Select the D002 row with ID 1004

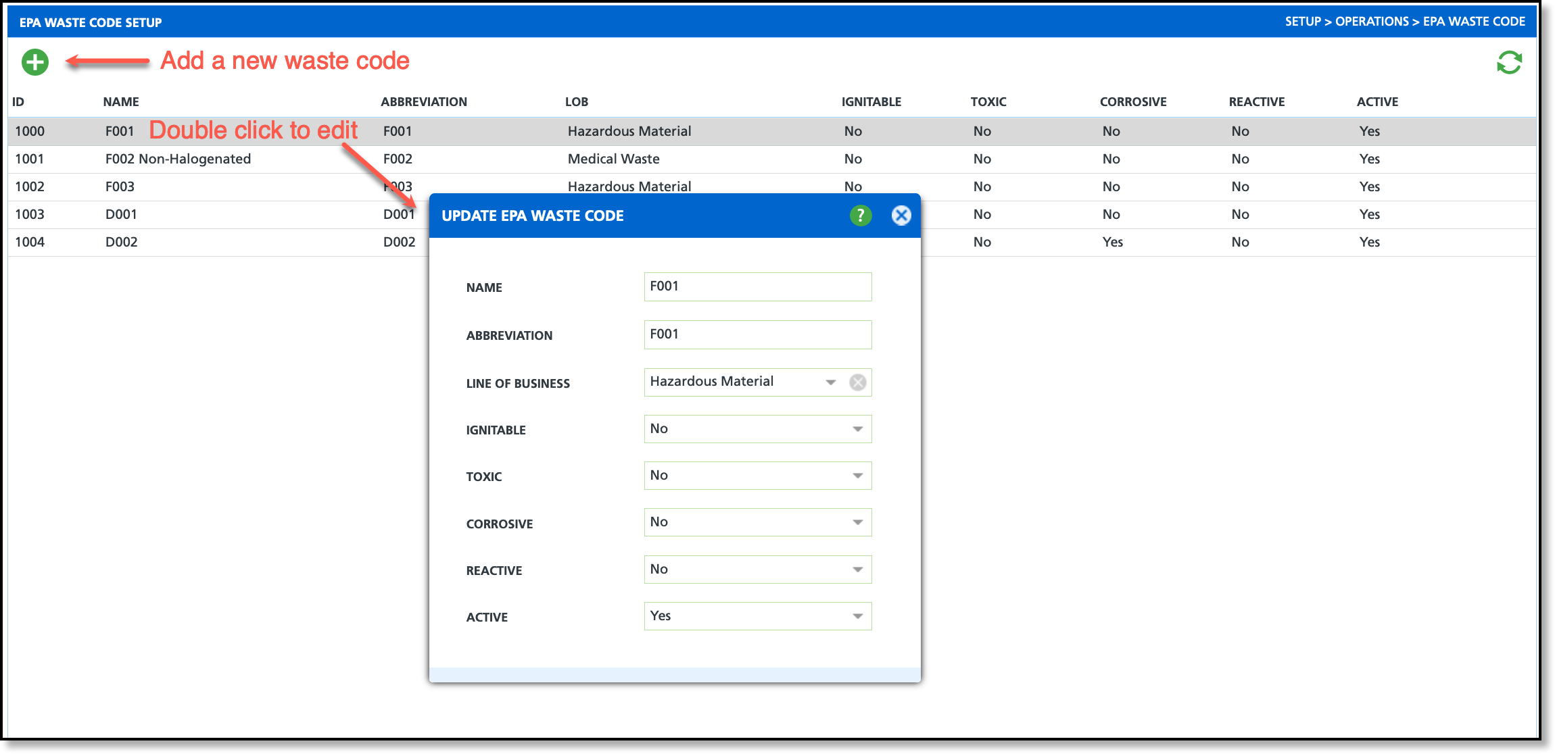pos(122,242)
